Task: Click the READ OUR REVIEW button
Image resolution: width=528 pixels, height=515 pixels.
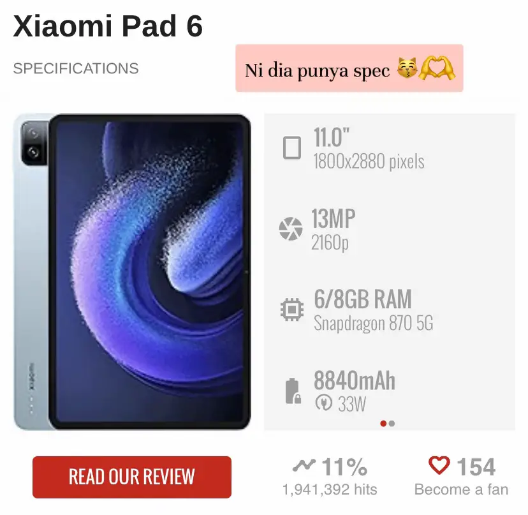Action: 132,477
